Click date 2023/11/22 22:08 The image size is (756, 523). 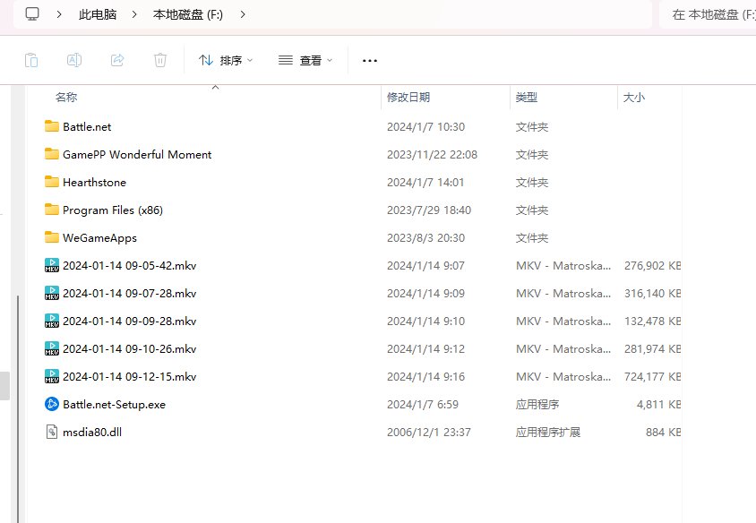(432, 155)
